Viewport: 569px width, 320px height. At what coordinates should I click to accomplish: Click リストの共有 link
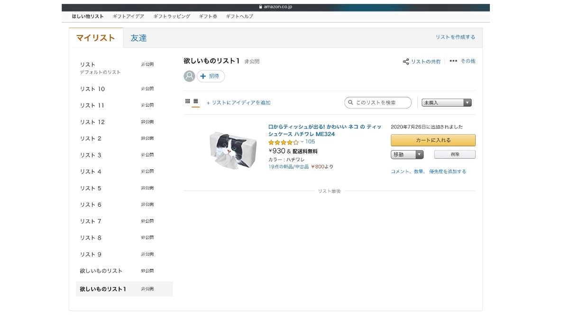coord(425,62)
